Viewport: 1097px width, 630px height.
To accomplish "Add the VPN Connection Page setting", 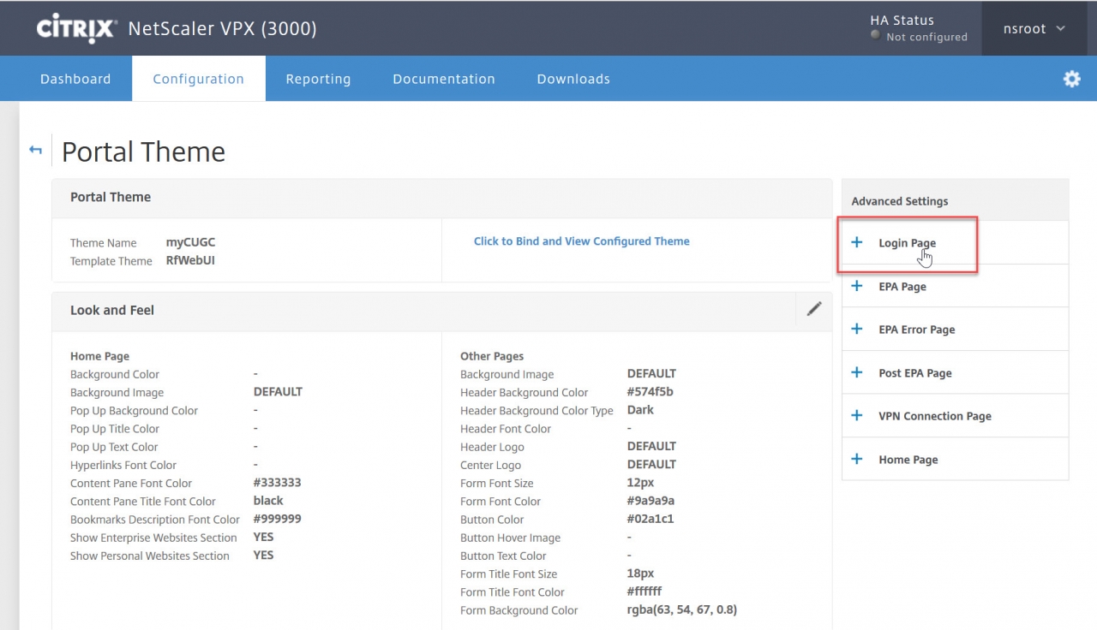I will click(955, 416).
